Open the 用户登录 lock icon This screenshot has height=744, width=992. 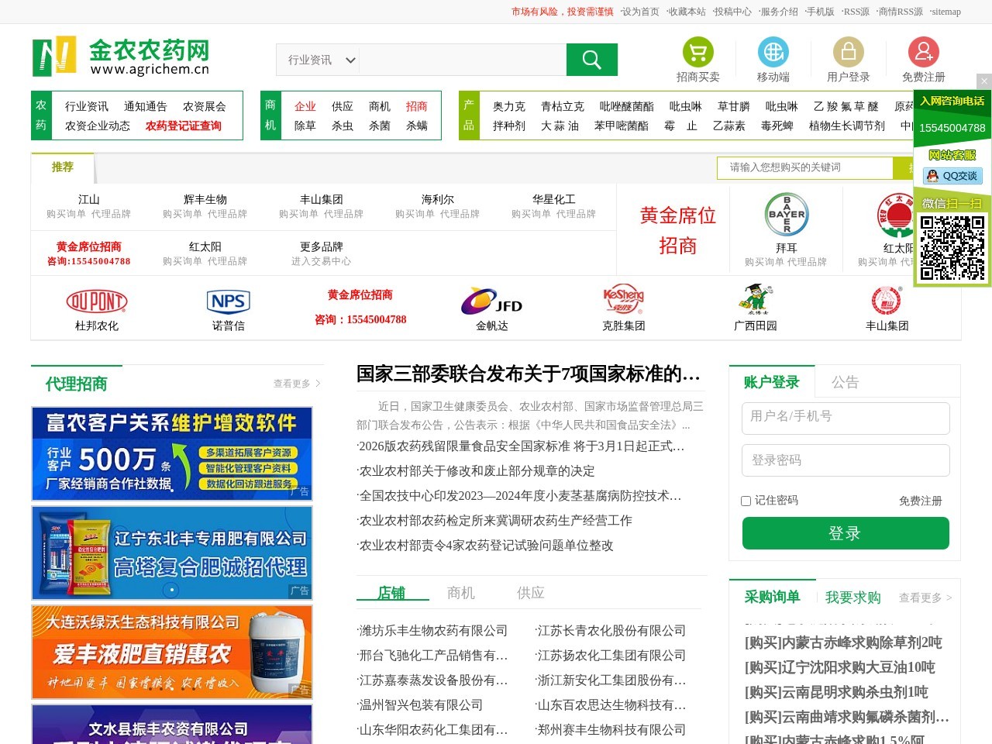(848, 52)
